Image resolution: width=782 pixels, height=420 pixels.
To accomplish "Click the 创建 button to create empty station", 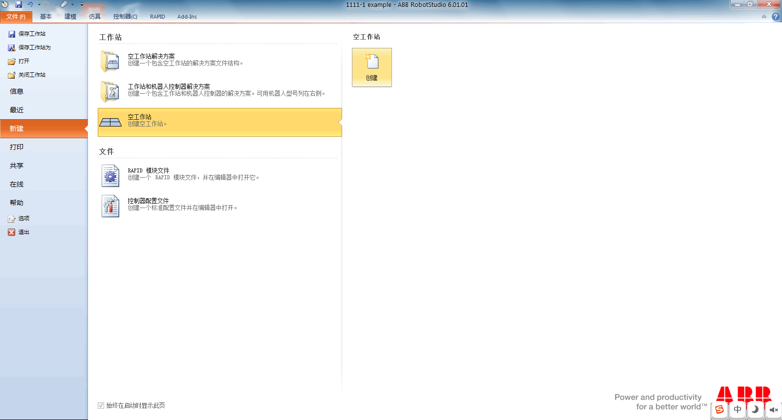I will (x=372, y=67).
